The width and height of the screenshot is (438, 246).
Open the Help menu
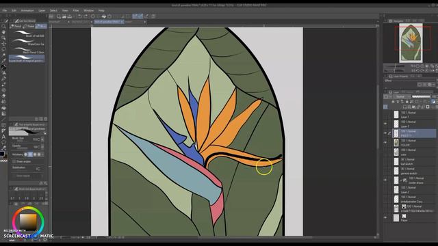click(x=101, y=11)
